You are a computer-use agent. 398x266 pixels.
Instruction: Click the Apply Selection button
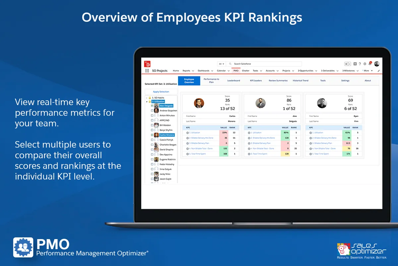[161, 92]
